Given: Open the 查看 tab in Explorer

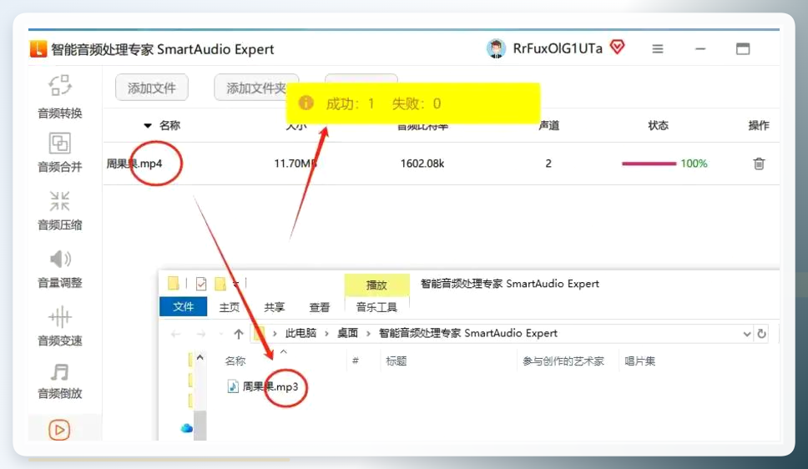Looking at the screenshot, I should click(x=319, y=307).
